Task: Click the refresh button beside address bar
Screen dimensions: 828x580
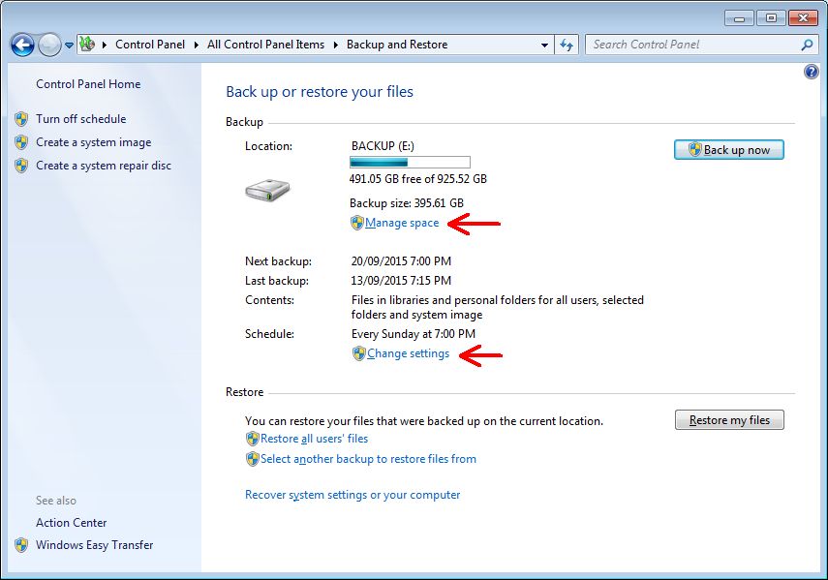Action: point(567,45)
